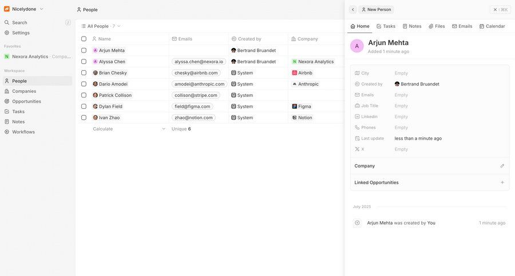Open the Figma company chip
515x276 pixels.
pyautogui.click(x=302, y=107)
